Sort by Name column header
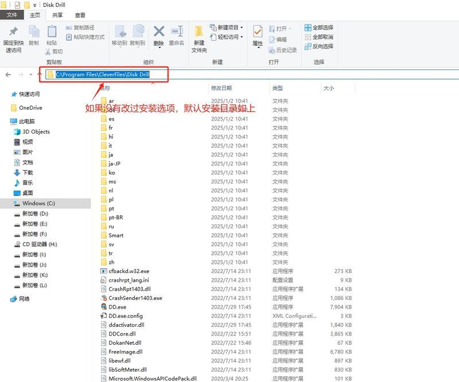The image size is (459, 382). point(106,88)
